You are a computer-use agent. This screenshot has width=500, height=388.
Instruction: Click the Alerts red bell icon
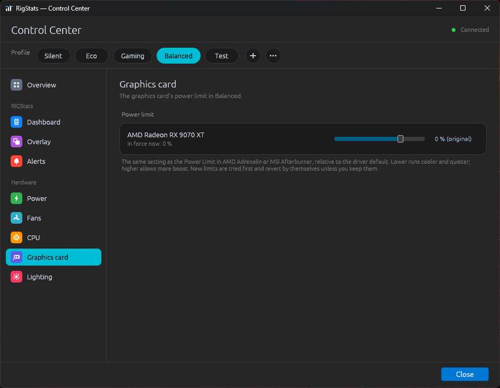(x=16, y=161)
